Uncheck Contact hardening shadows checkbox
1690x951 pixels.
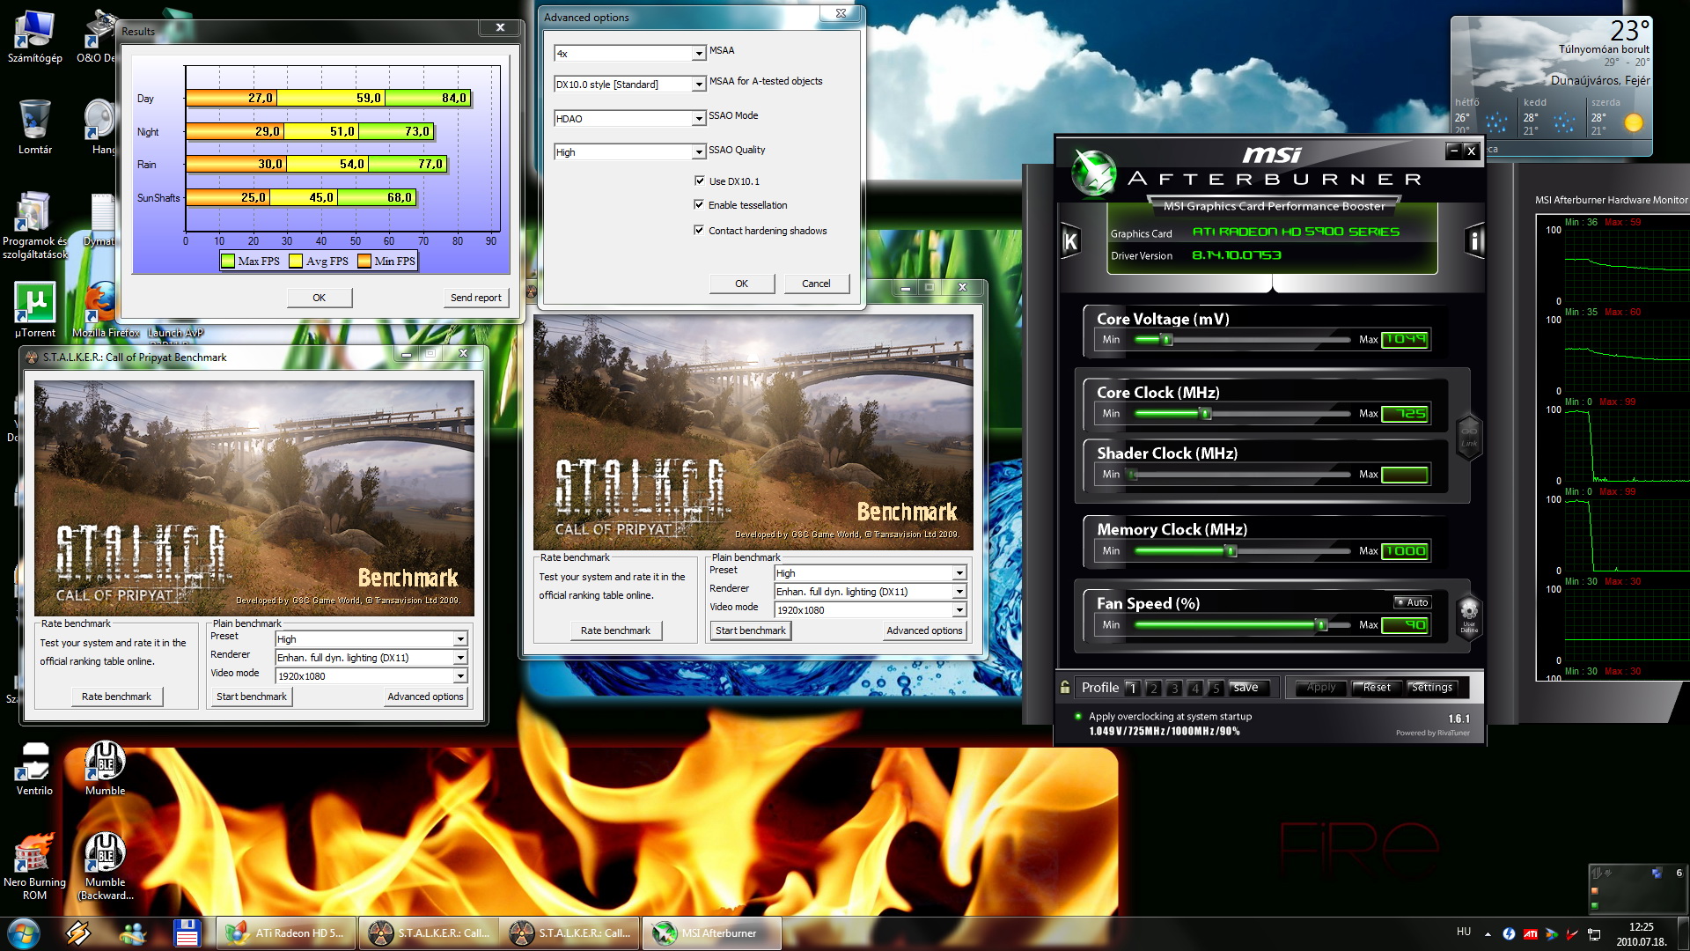coord(700,230)
